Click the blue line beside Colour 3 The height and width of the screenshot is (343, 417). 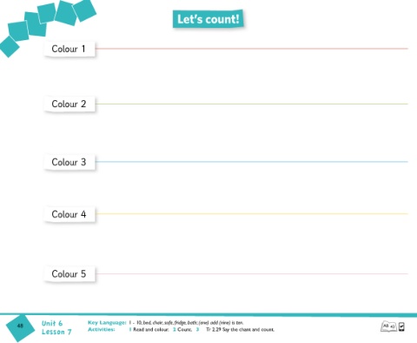pyautogui.click(x=251, y=162)
